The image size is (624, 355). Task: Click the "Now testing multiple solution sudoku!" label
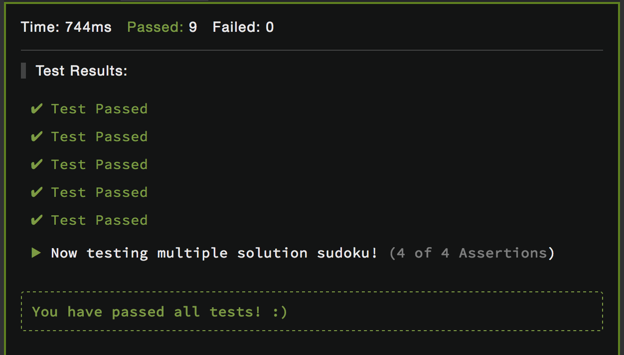click(214, 253)
